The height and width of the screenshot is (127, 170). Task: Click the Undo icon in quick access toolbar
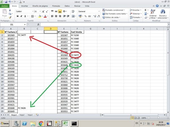point(10,2)
